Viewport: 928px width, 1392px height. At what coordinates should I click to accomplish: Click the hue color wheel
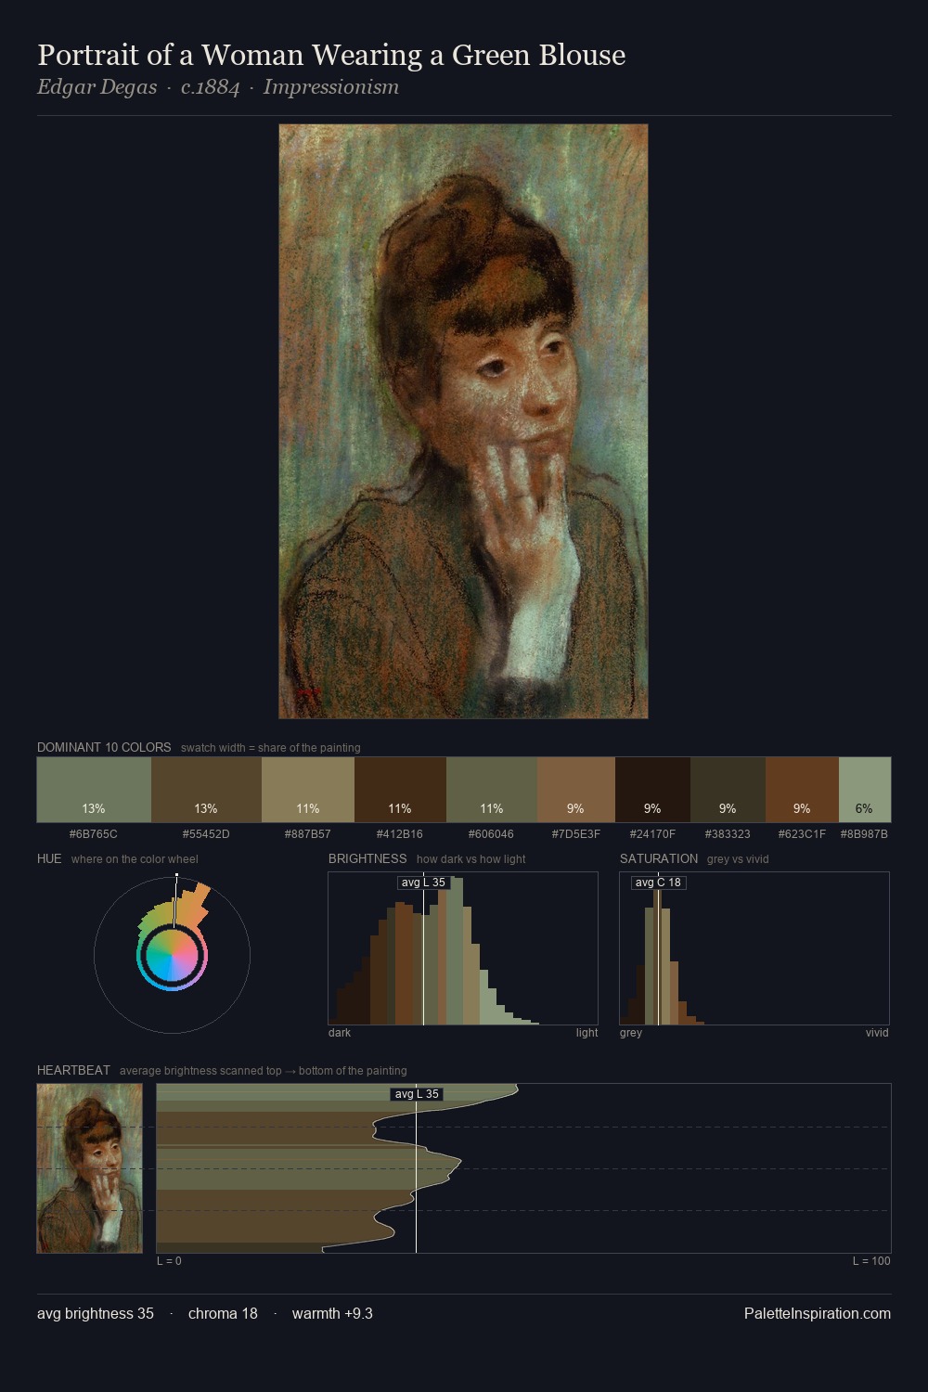pyautogui.click(x=172, y=955)
